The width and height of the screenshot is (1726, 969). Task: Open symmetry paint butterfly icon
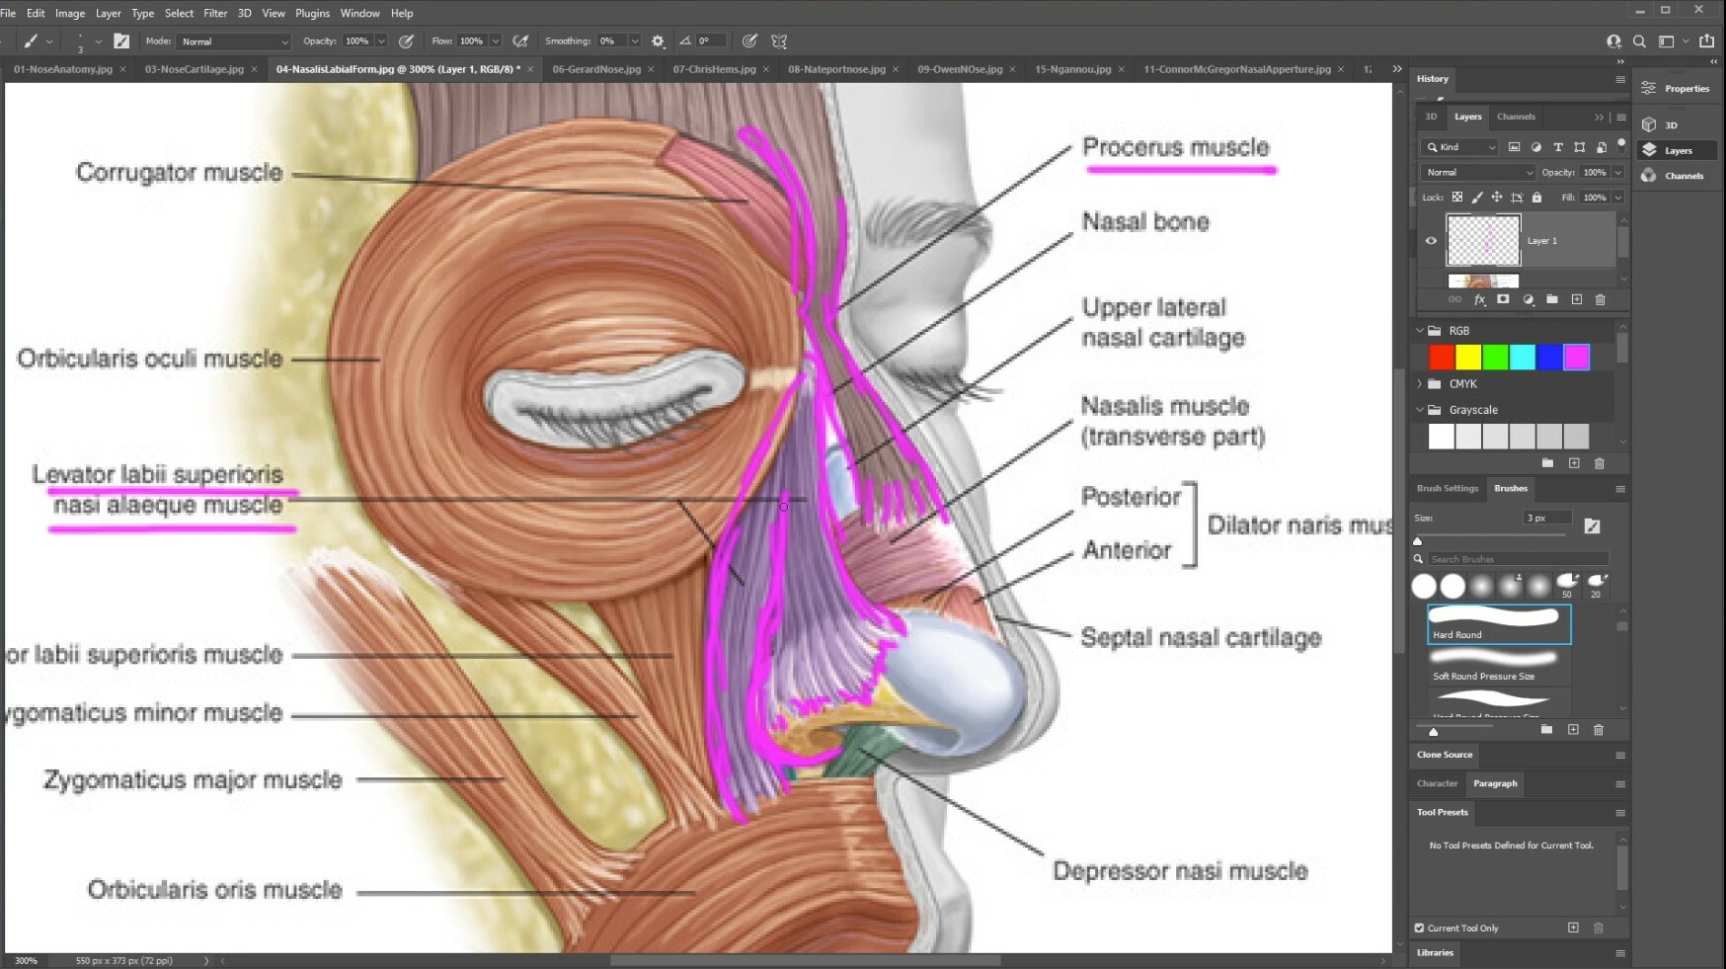tap(779, 41)
